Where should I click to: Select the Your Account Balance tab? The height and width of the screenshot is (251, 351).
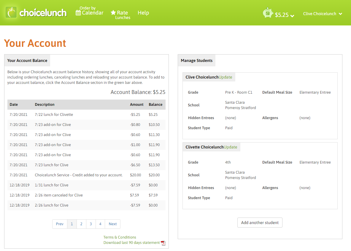click(x=27, y=60)
